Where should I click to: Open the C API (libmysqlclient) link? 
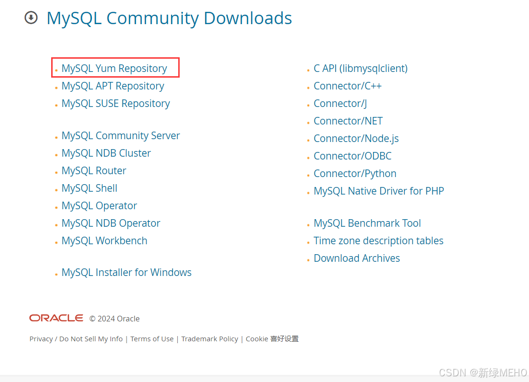pyautogui.click(x=361, y=68)
